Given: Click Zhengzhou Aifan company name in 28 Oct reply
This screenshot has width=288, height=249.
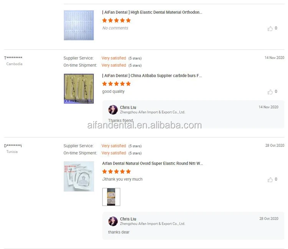Looking at the screenshot, I should click(x=152, y=224).
